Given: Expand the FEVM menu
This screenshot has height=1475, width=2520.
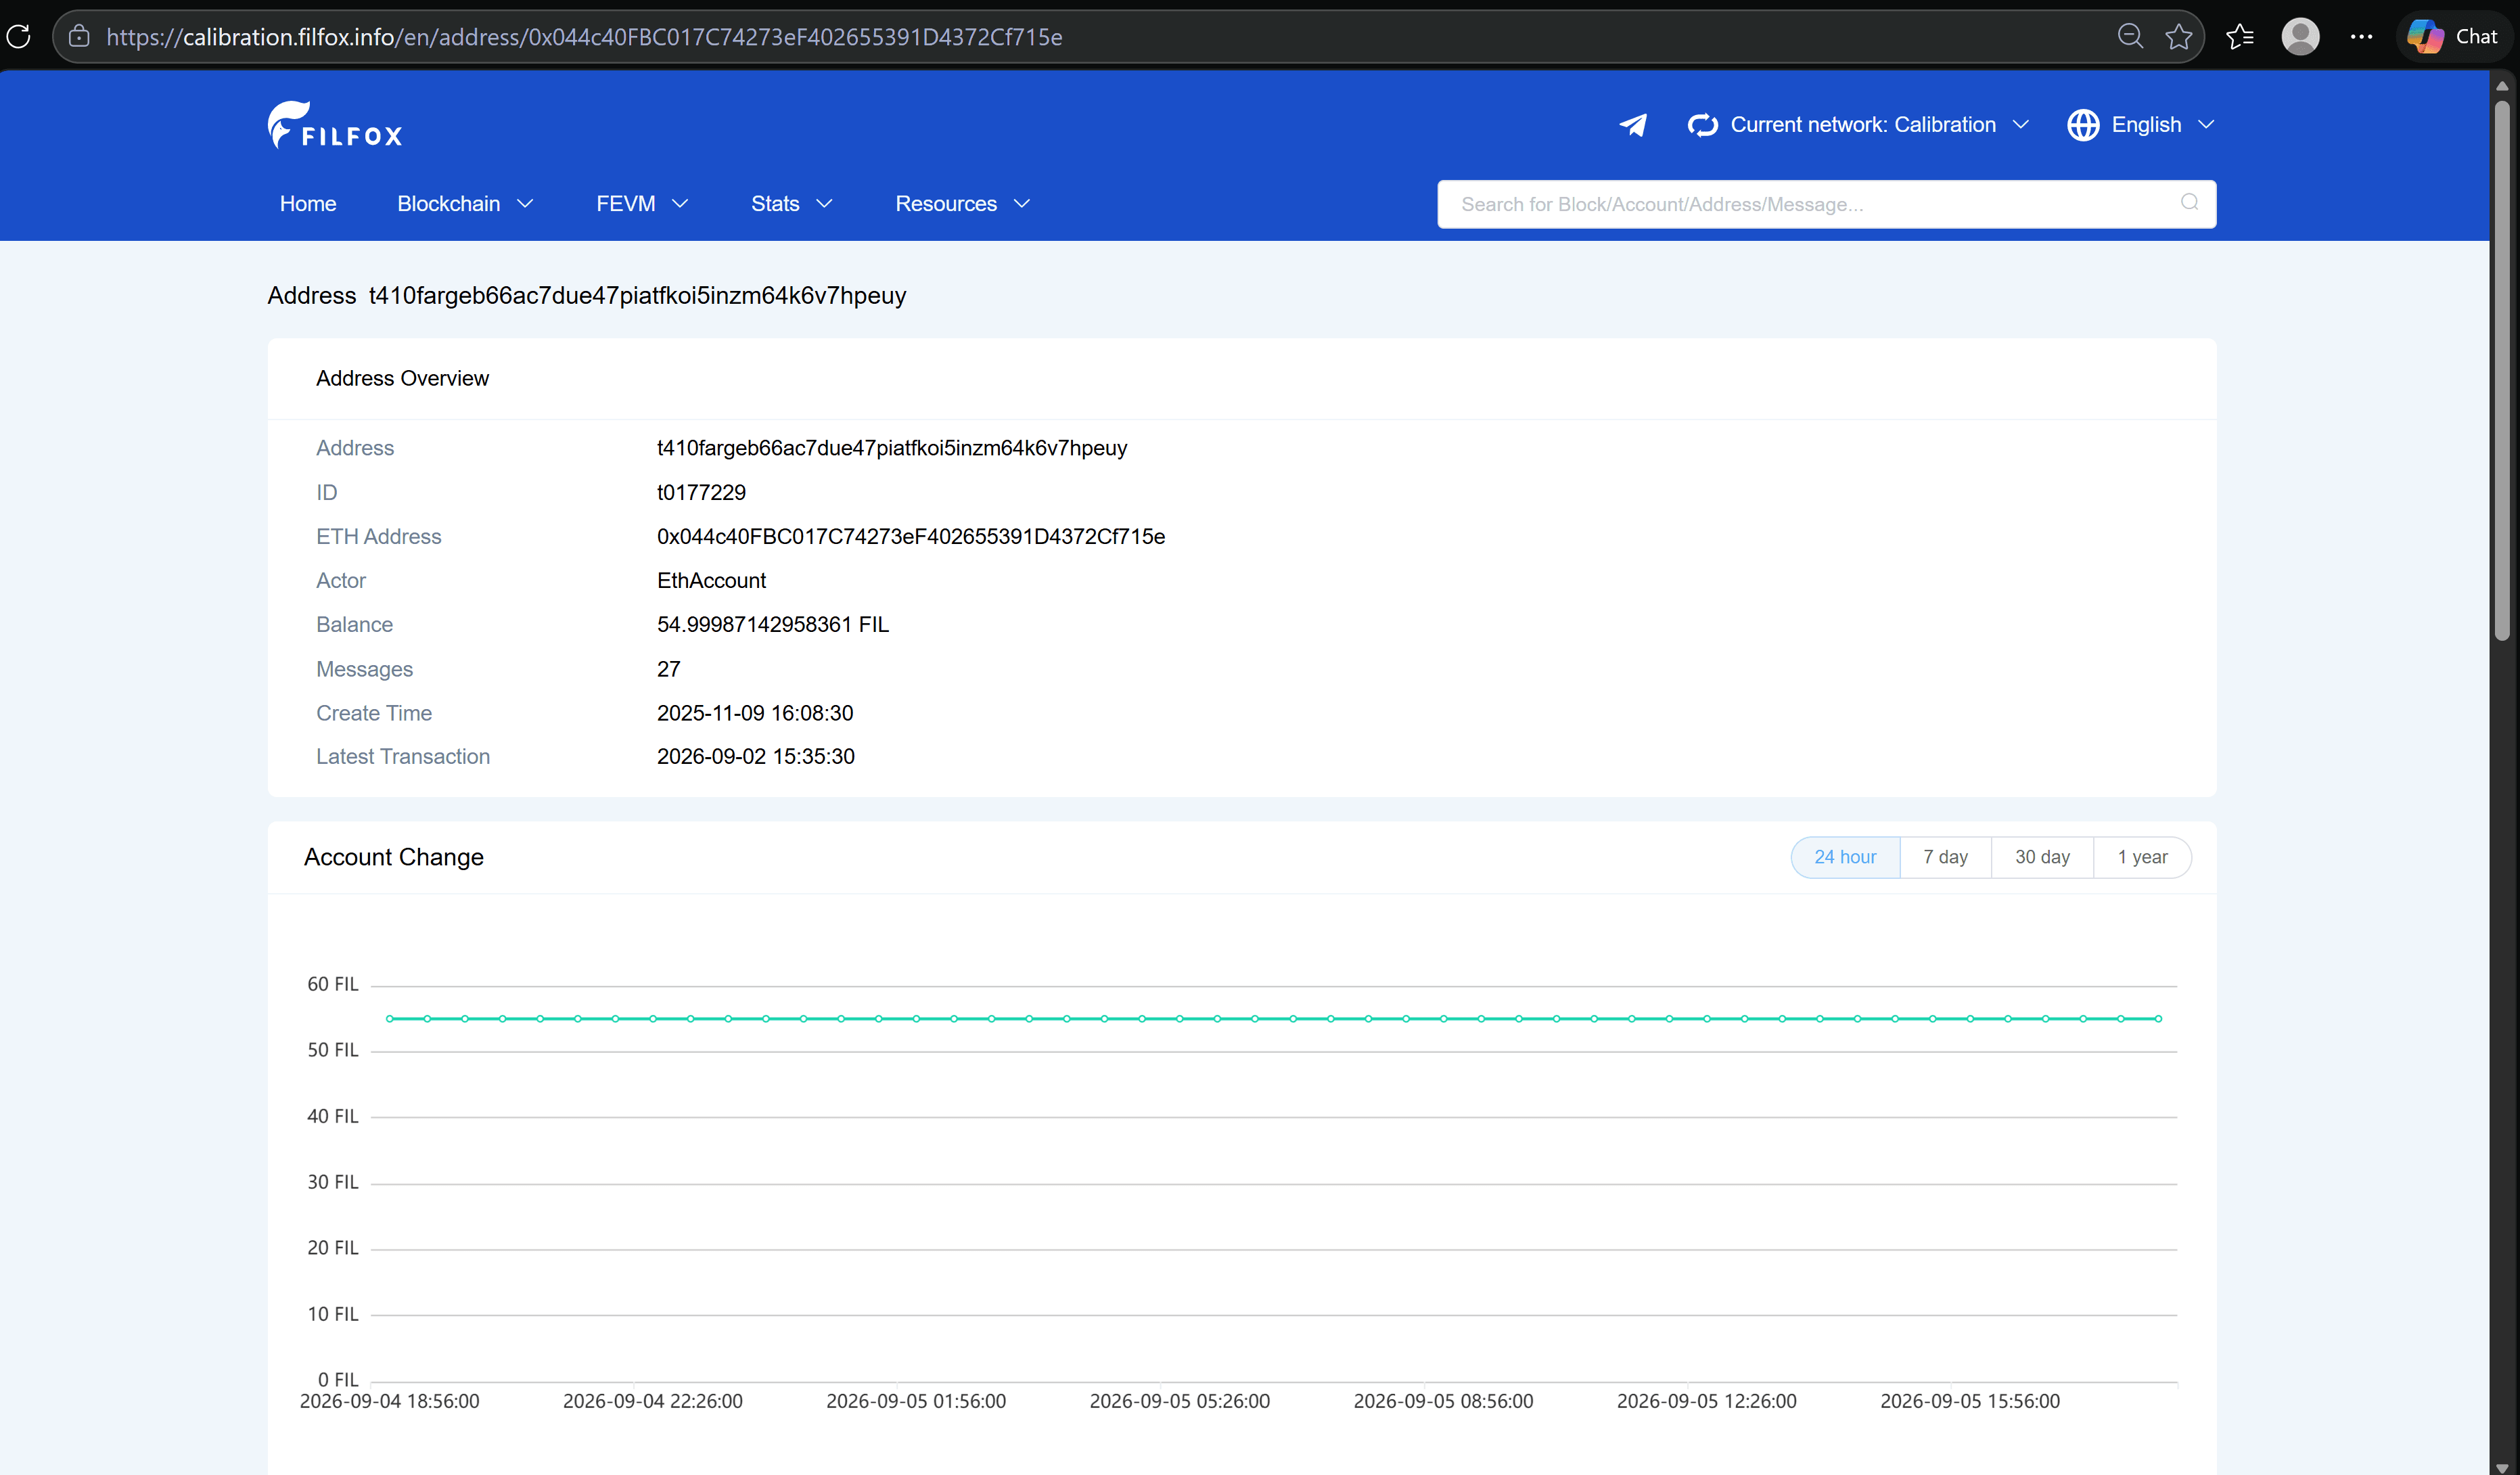Looking at the screenshot, I should coord(642,204).
